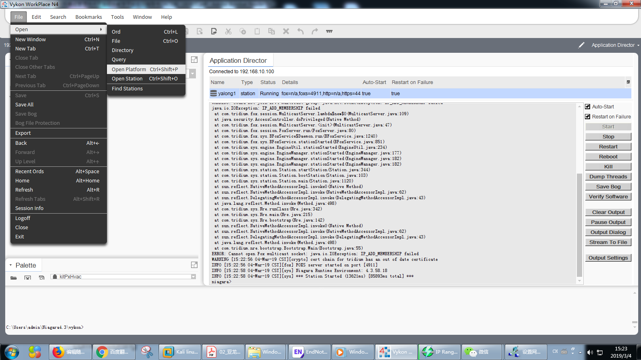Click the Close Palette icon
Image resolution: width=641 pixels, height=360 pixels.
[x=28, y=277]
